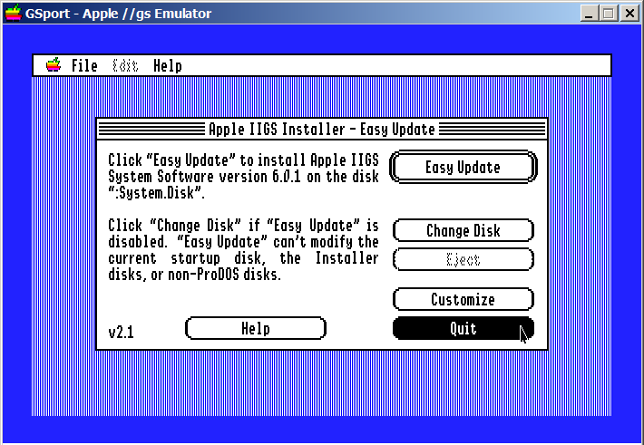Open the Help menu in the menu bar

tap(167, 65)
